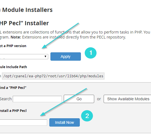Screen dimensions: 151x136
Task: Show Available Modules list
Action: [x=127, y=99]
